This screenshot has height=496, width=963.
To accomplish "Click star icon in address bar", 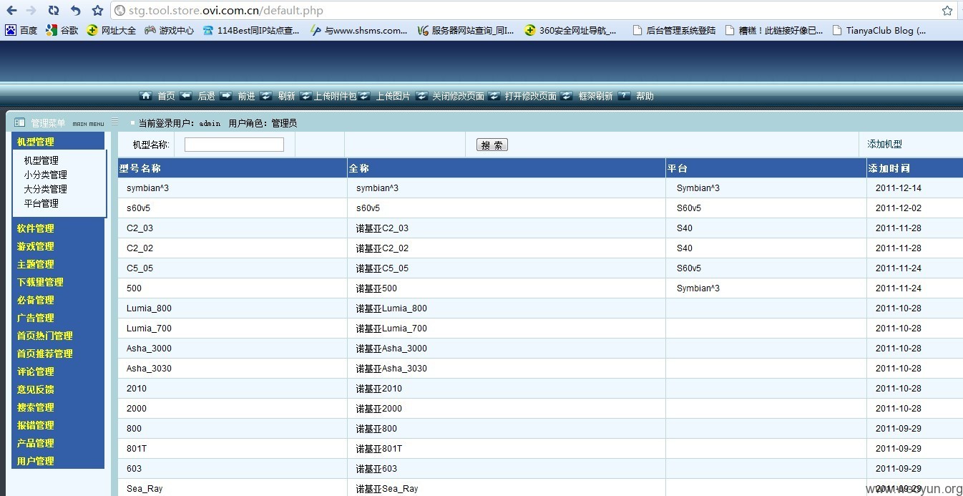I will coord(947,11).
